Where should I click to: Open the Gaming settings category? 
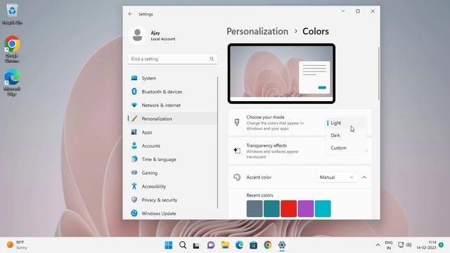coord(172,173)
